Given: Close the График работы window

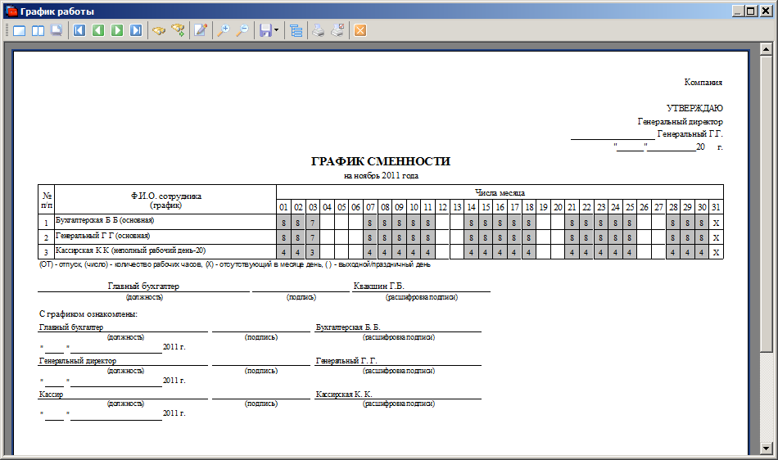Looking at the screenshot, I should 765,11.
